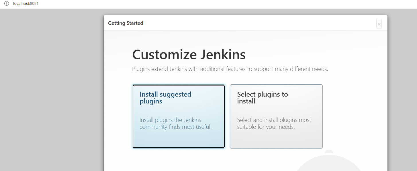Click the site info icon in address bar
Viewport: 417px width, 171px height.
pyautogui.click(x=7, y=4)
